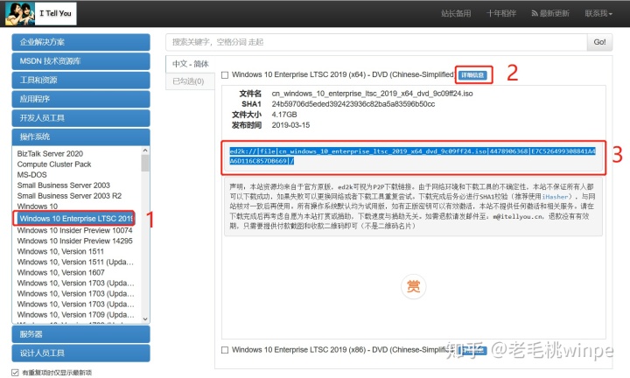Click the I Tell You site logo
Viewport: 630px width, 378px height.
[40, 14]
